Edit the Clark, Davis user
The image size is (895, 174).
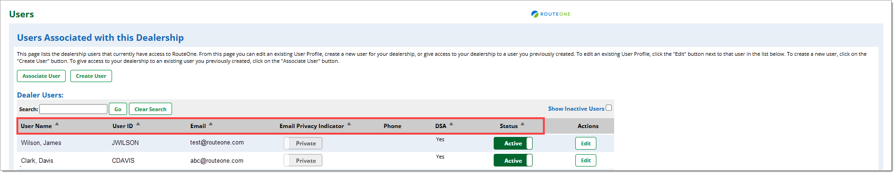(x=586, y=160)
